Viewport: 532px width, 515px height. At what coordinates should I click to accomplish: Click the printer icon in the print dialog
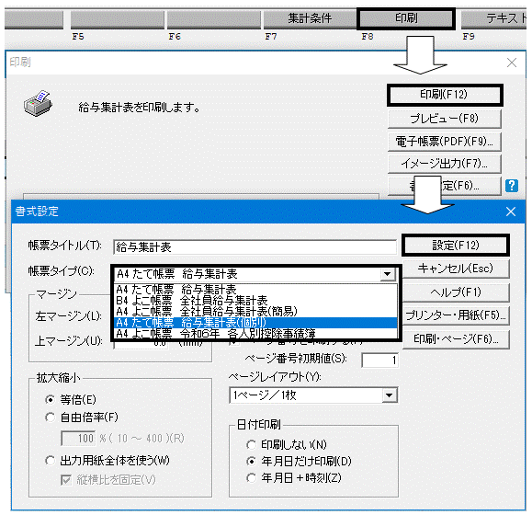(x=38, y=103)
